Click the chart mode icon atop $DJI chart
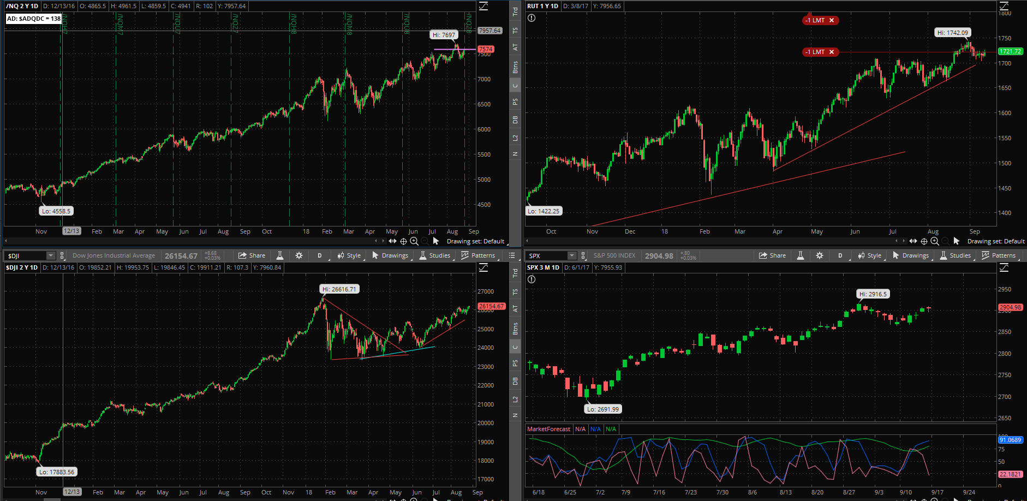The image size is (1027, 501). pos(483,267)
